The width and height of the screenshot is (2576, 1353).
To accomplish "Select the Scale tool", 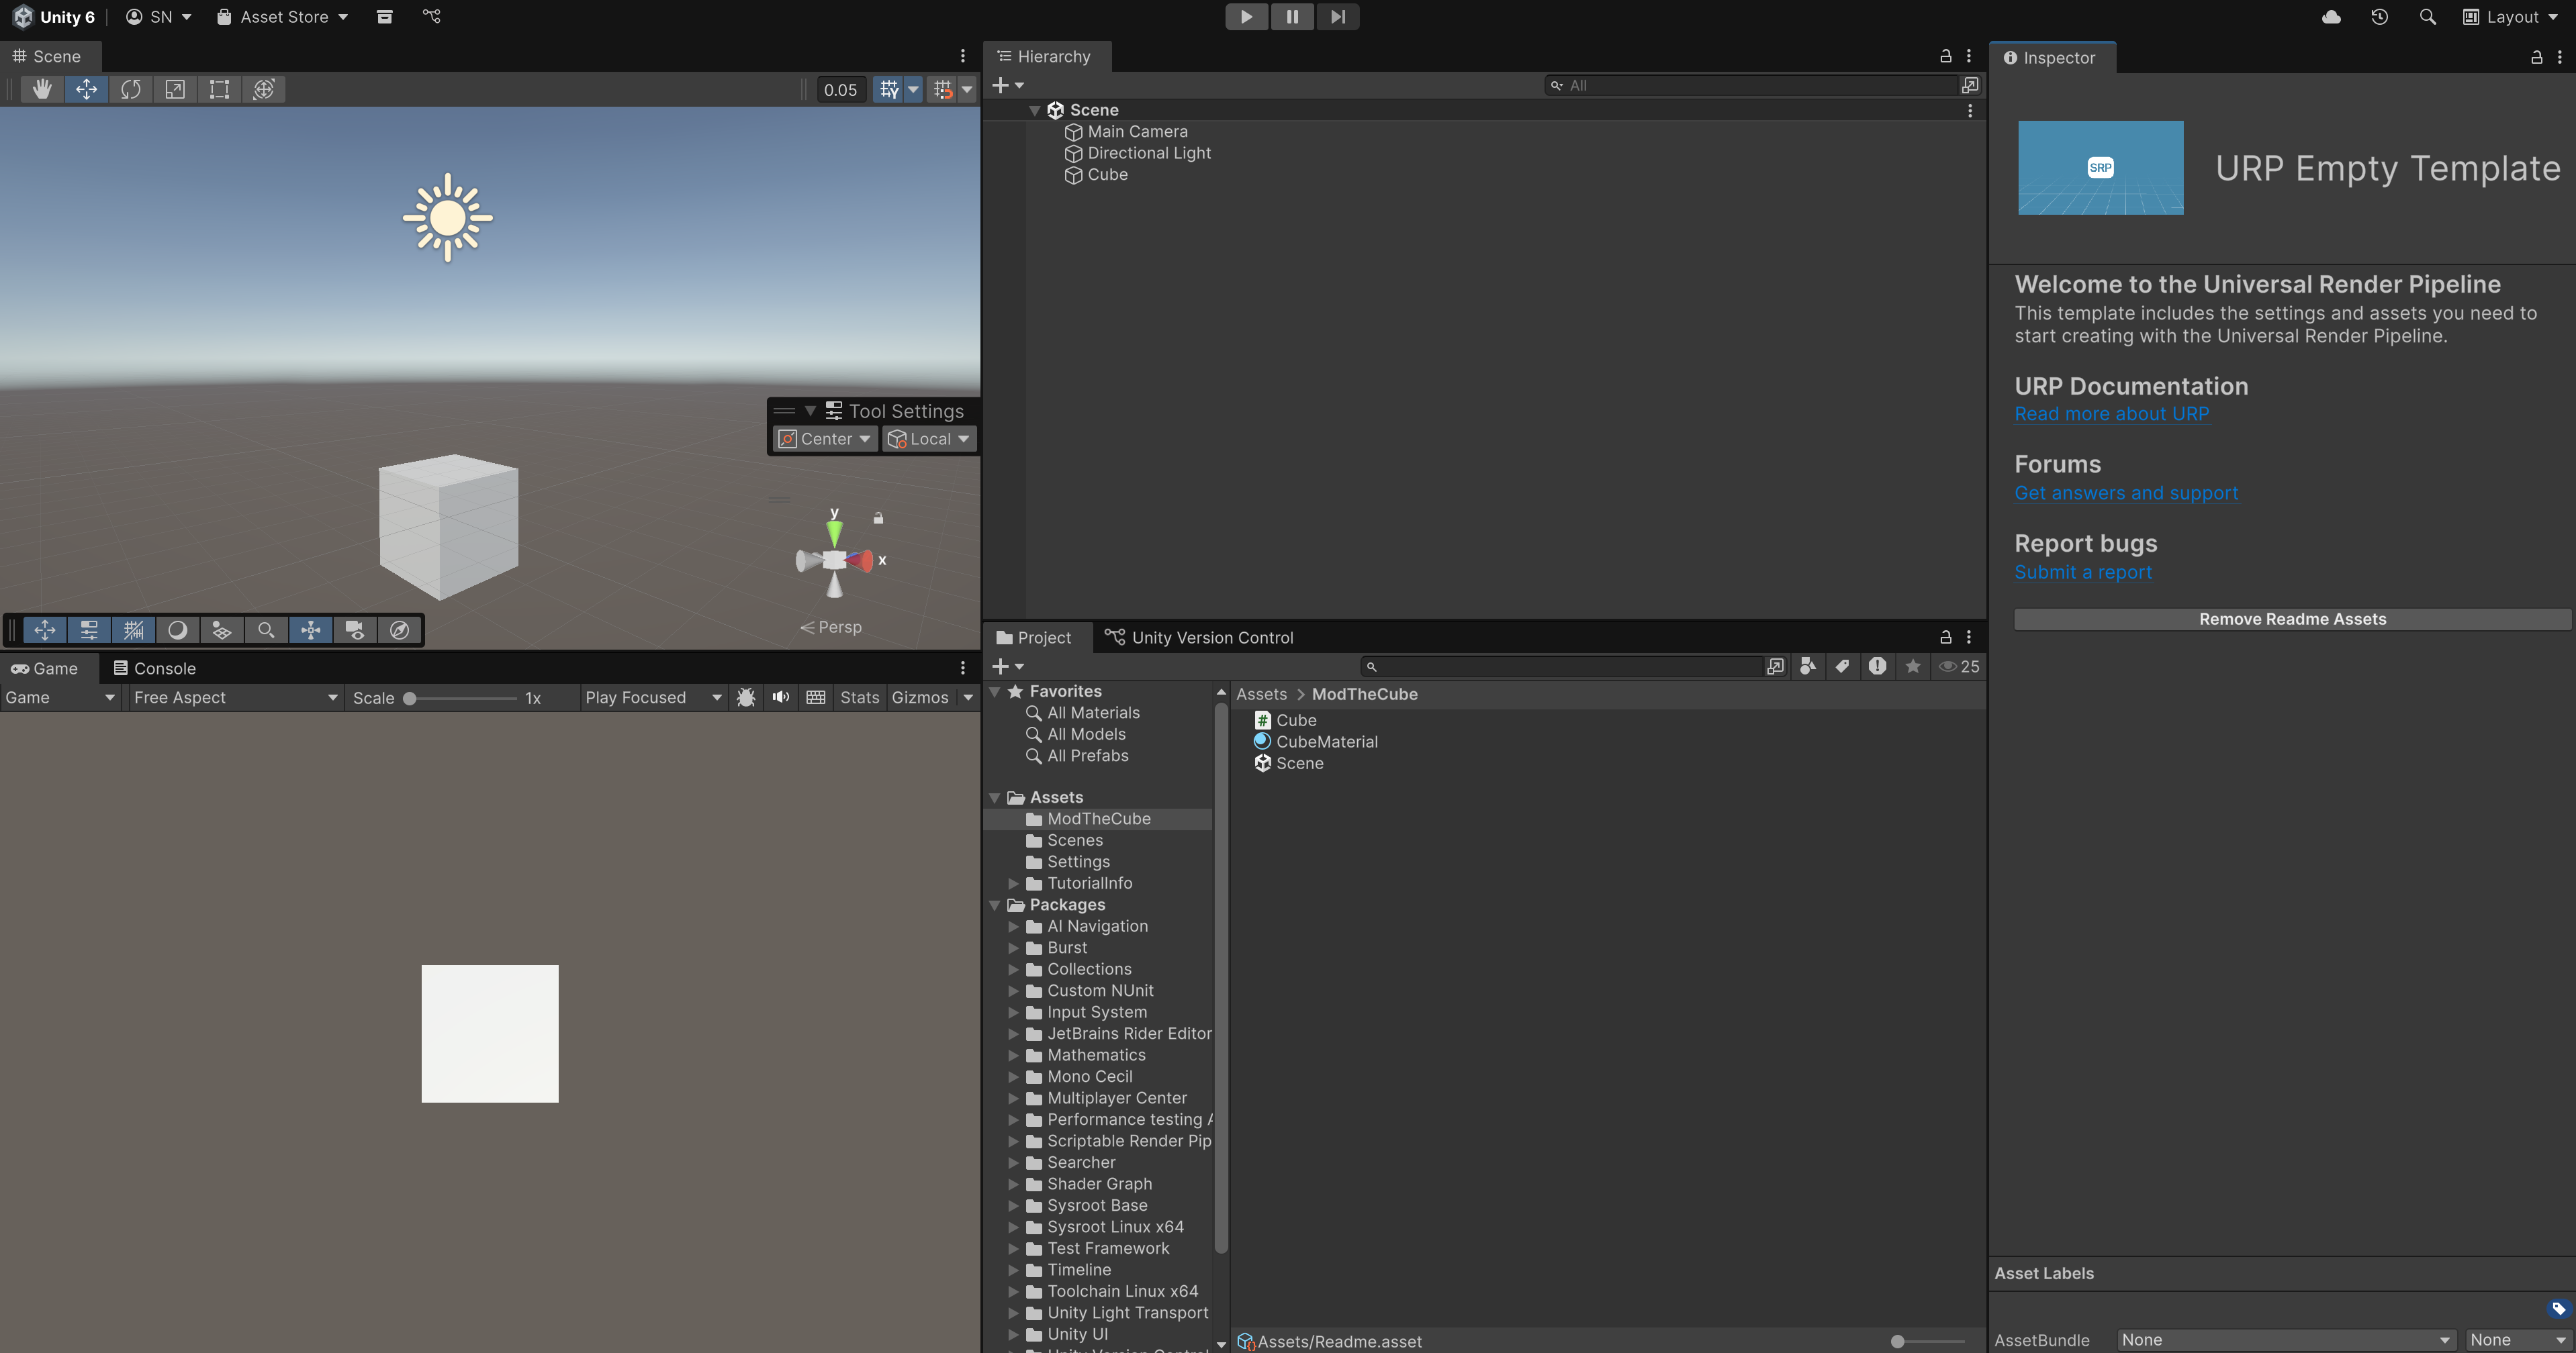I will coord(175,89).
